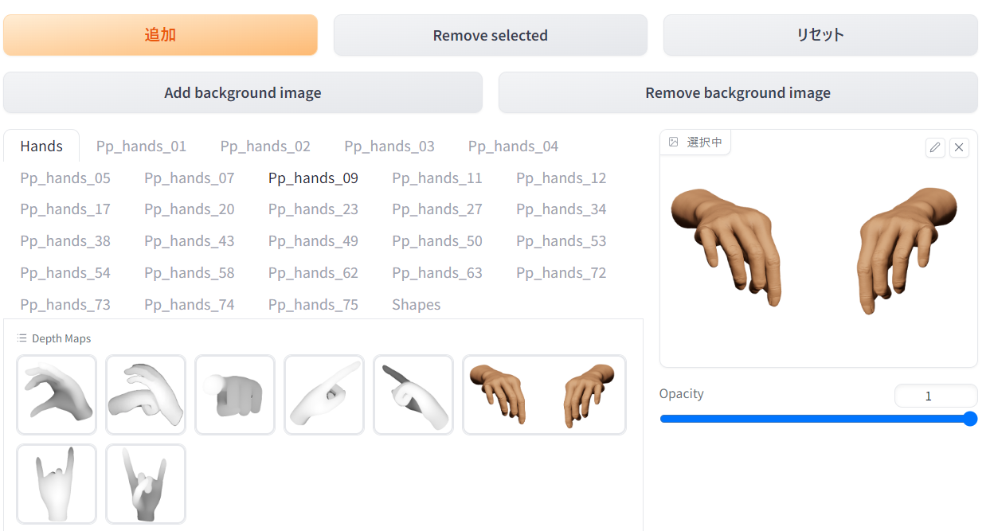Pick the clenched fist depth map thumbnail
990x531 pixels.
pyautogui.click(x=235, y=395)
